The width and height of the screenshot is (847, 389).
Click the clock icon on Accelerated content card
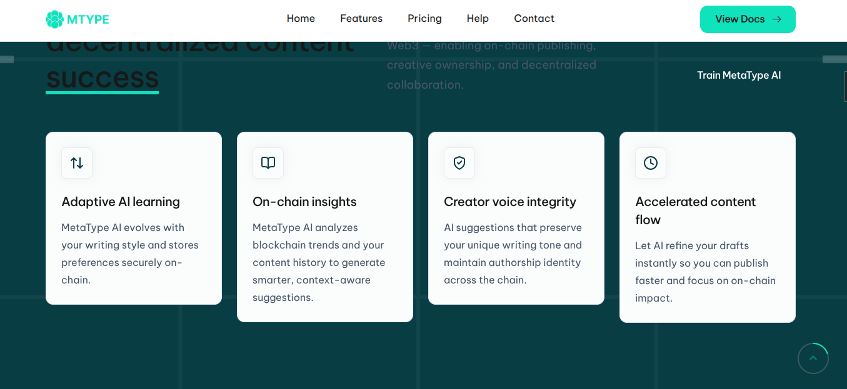(x=651, y=163)
